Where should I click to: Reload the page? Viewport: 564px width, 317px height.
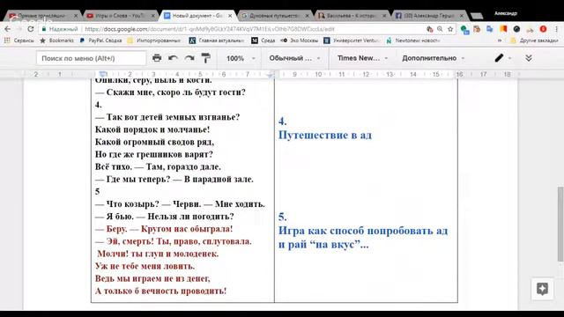tap(31, 29)
